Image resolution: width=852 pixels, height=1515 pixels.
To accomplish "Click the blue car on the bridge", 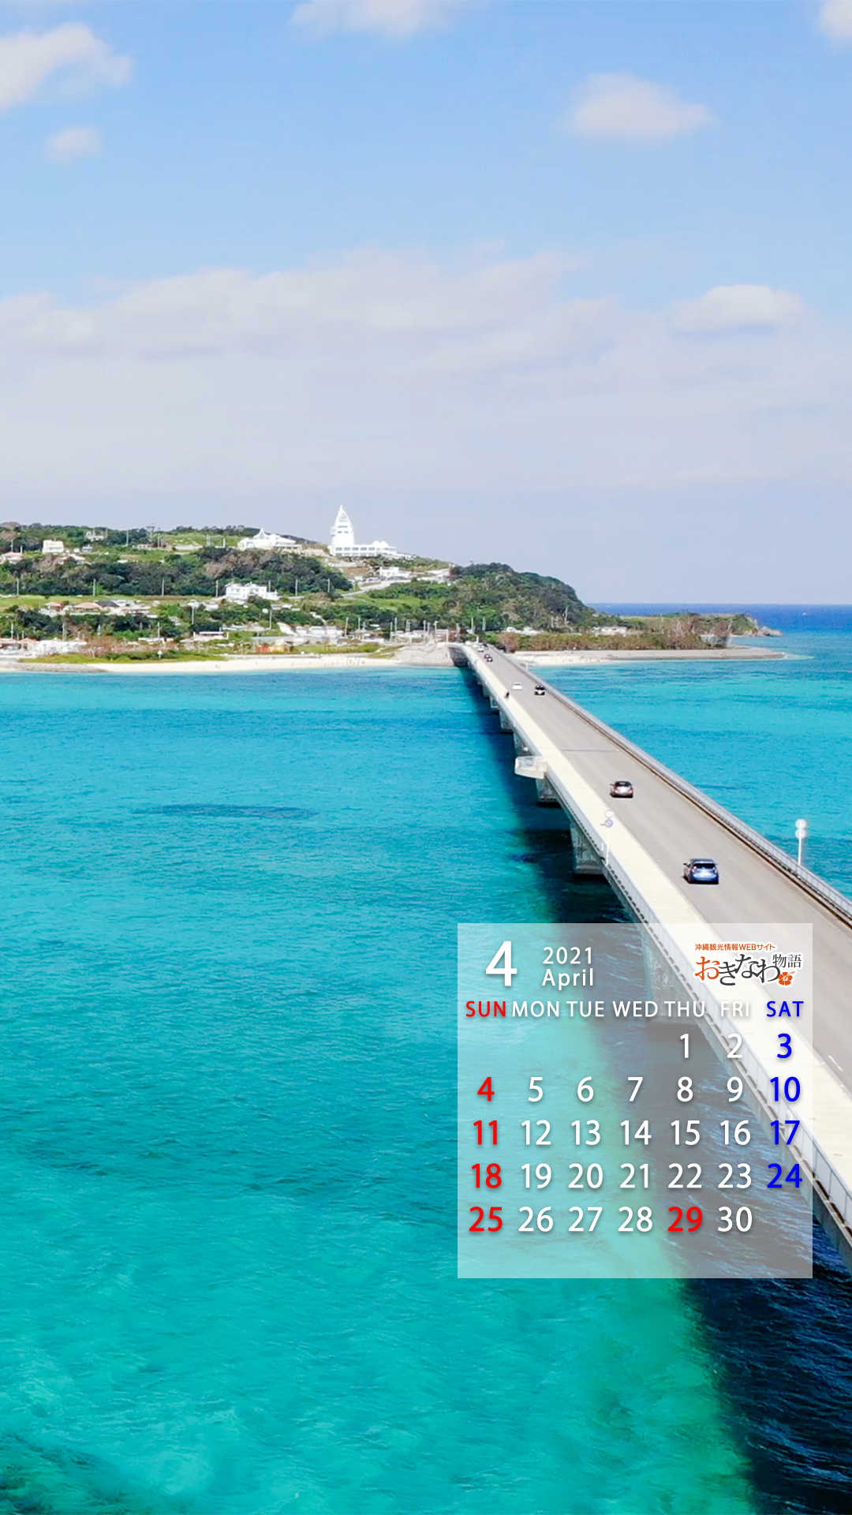I will pos(701,870).
